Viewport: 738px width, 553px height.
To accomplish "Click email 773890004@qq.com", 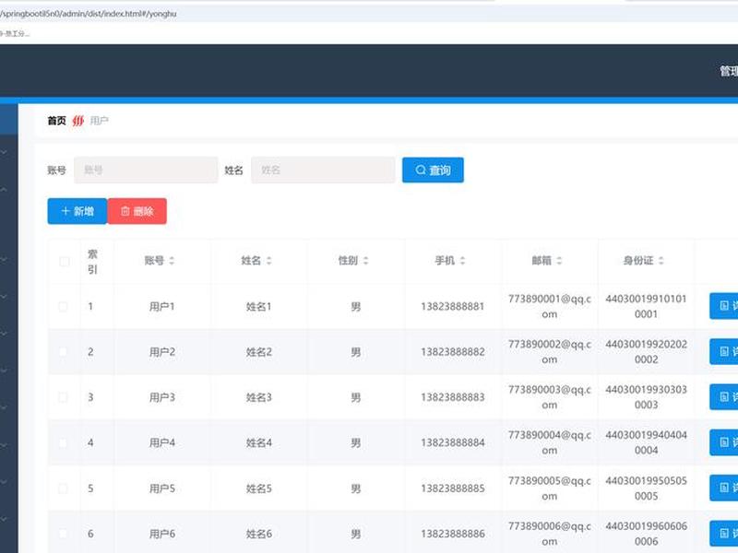I will [x=549, y=442].
